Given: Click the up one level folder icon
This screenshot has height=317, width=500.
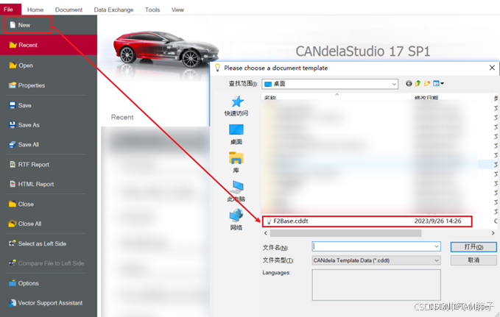Looking at the screenshot, I should (418, 83).
